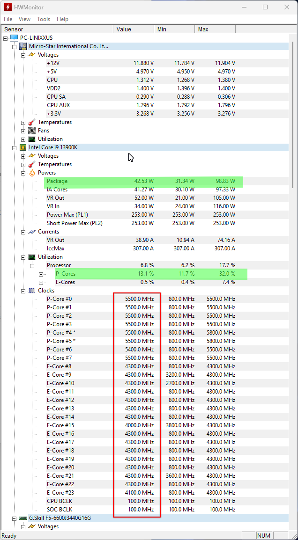Click the G.Skill Voltages lightning icon
This screenshot has height=540, width=298.
32,526
